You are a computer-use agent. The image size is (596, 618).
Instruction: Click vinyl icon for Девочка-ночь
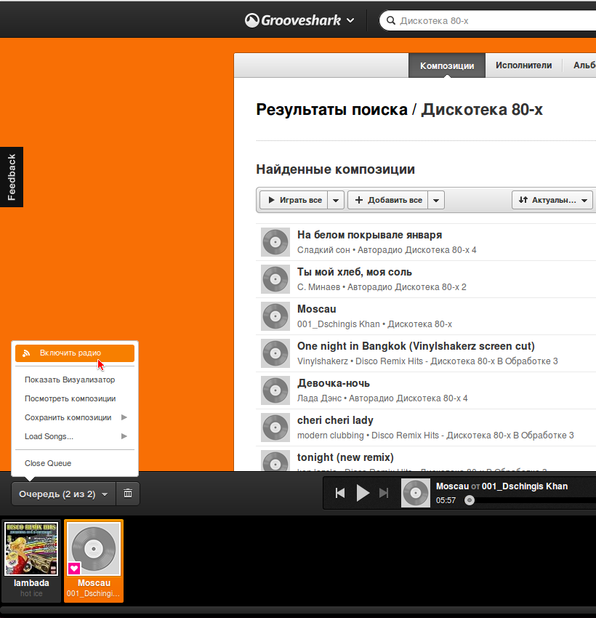click(x=275, y=390)
